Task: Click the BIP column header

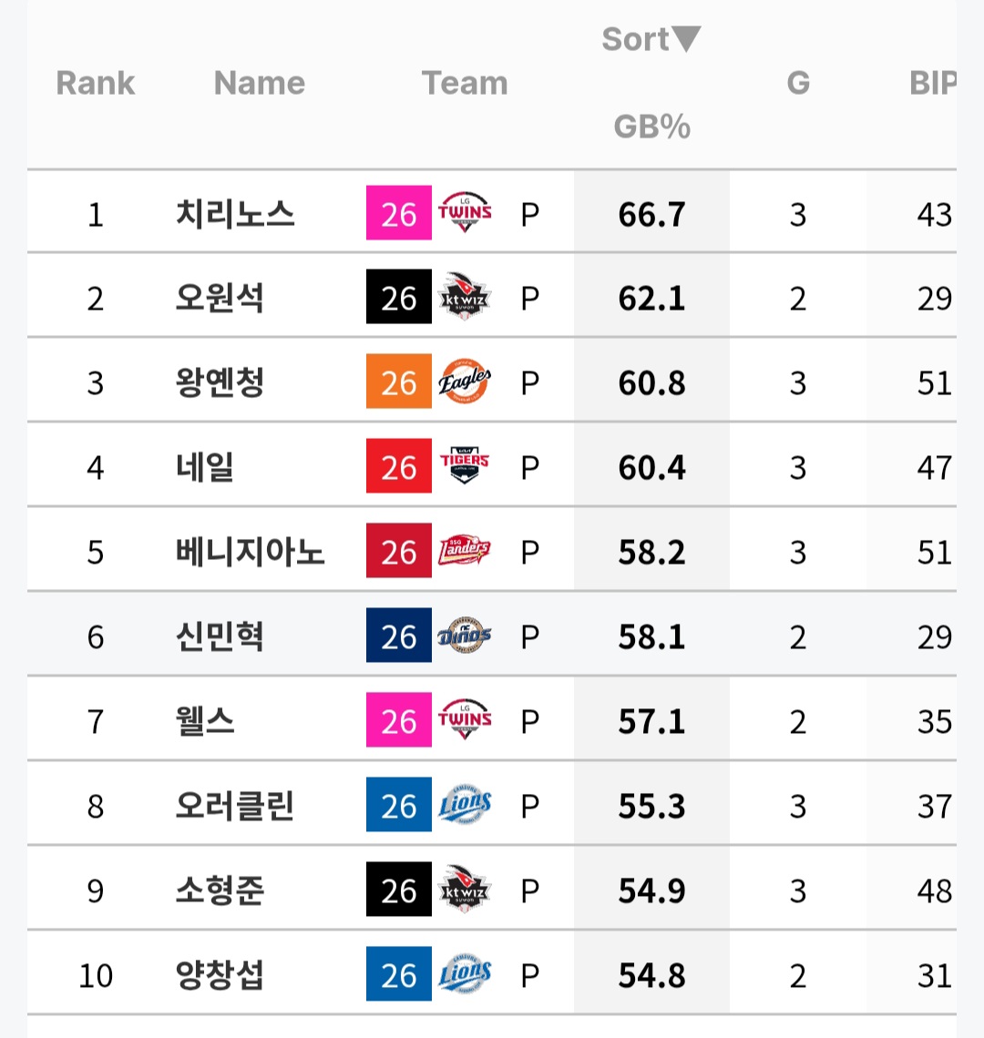Action: pos(932,83)
